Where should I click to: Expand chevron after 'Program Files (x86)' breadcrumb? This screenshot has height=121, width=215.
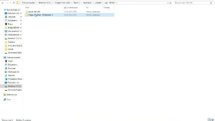[x=72, y=3]
